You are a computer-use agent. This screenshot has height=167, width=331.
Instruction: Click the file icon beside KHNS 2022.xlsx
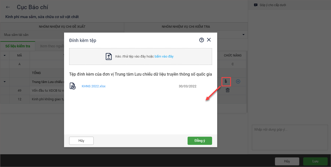click(72, 86)
